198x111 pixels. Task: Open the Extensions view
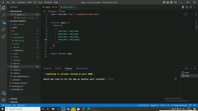click(x=3, y=36)
